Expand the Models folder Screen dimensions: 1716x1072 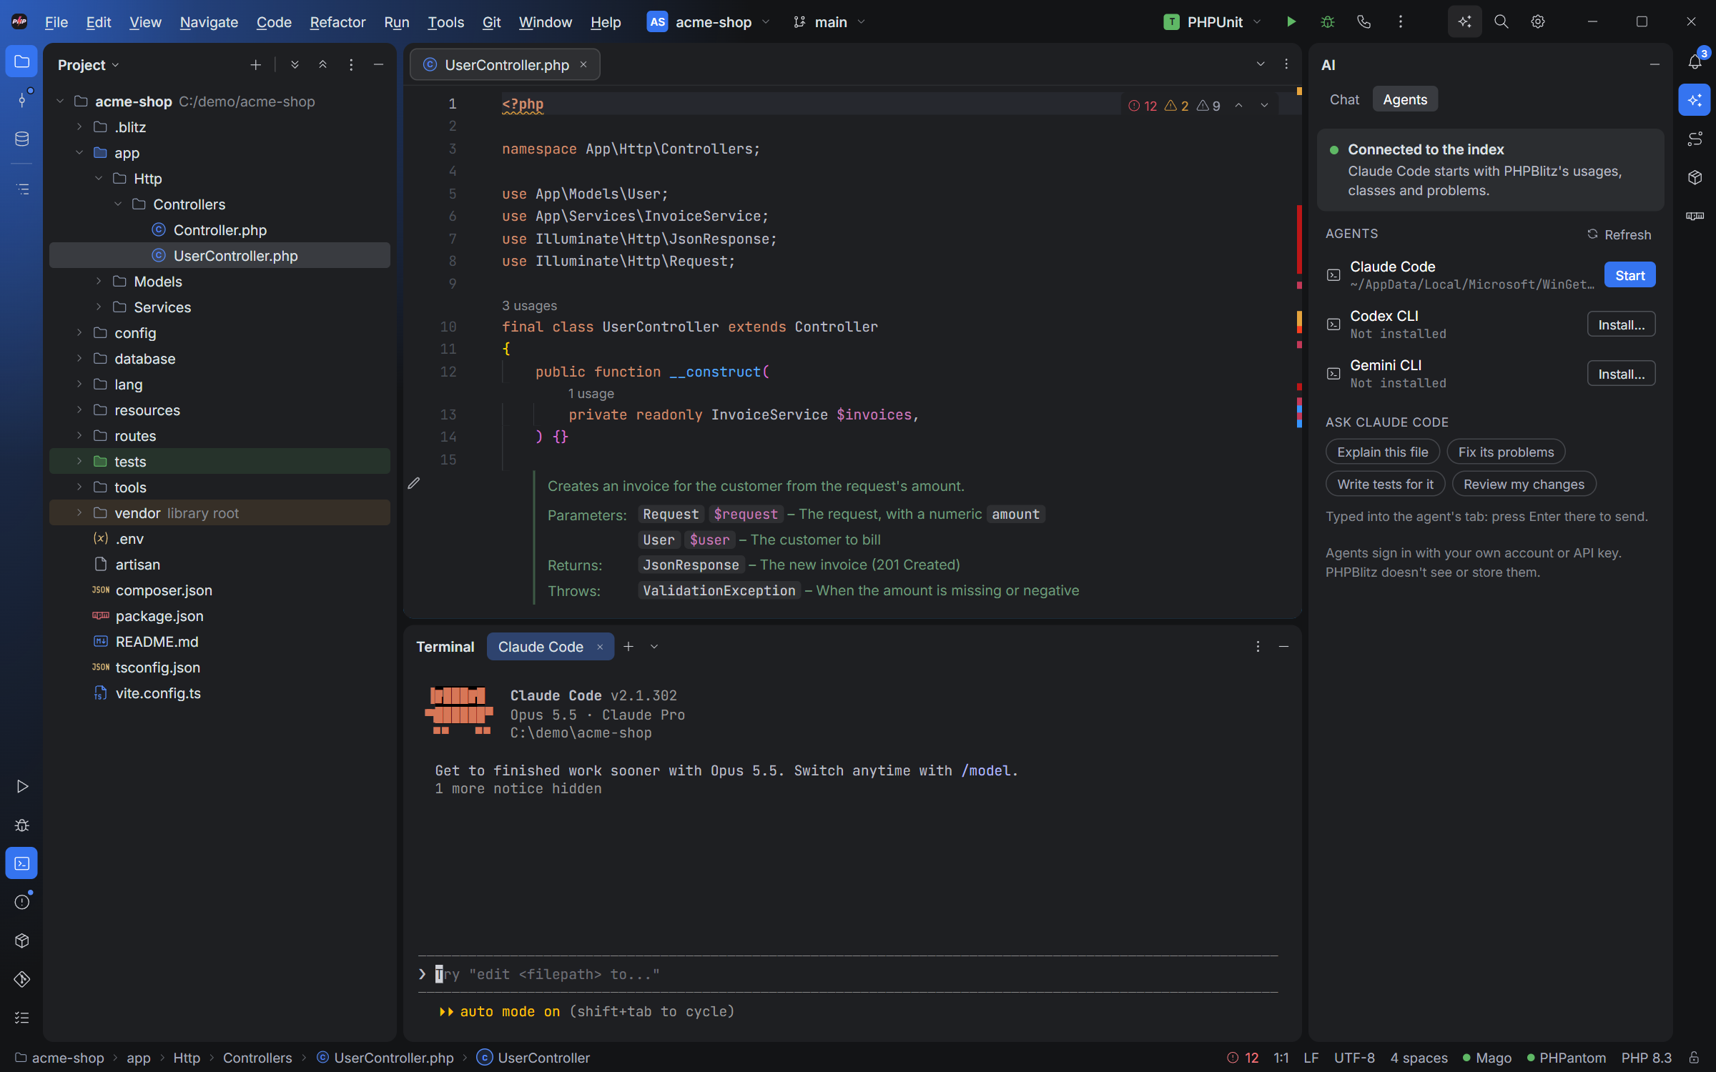coord(99,282)
